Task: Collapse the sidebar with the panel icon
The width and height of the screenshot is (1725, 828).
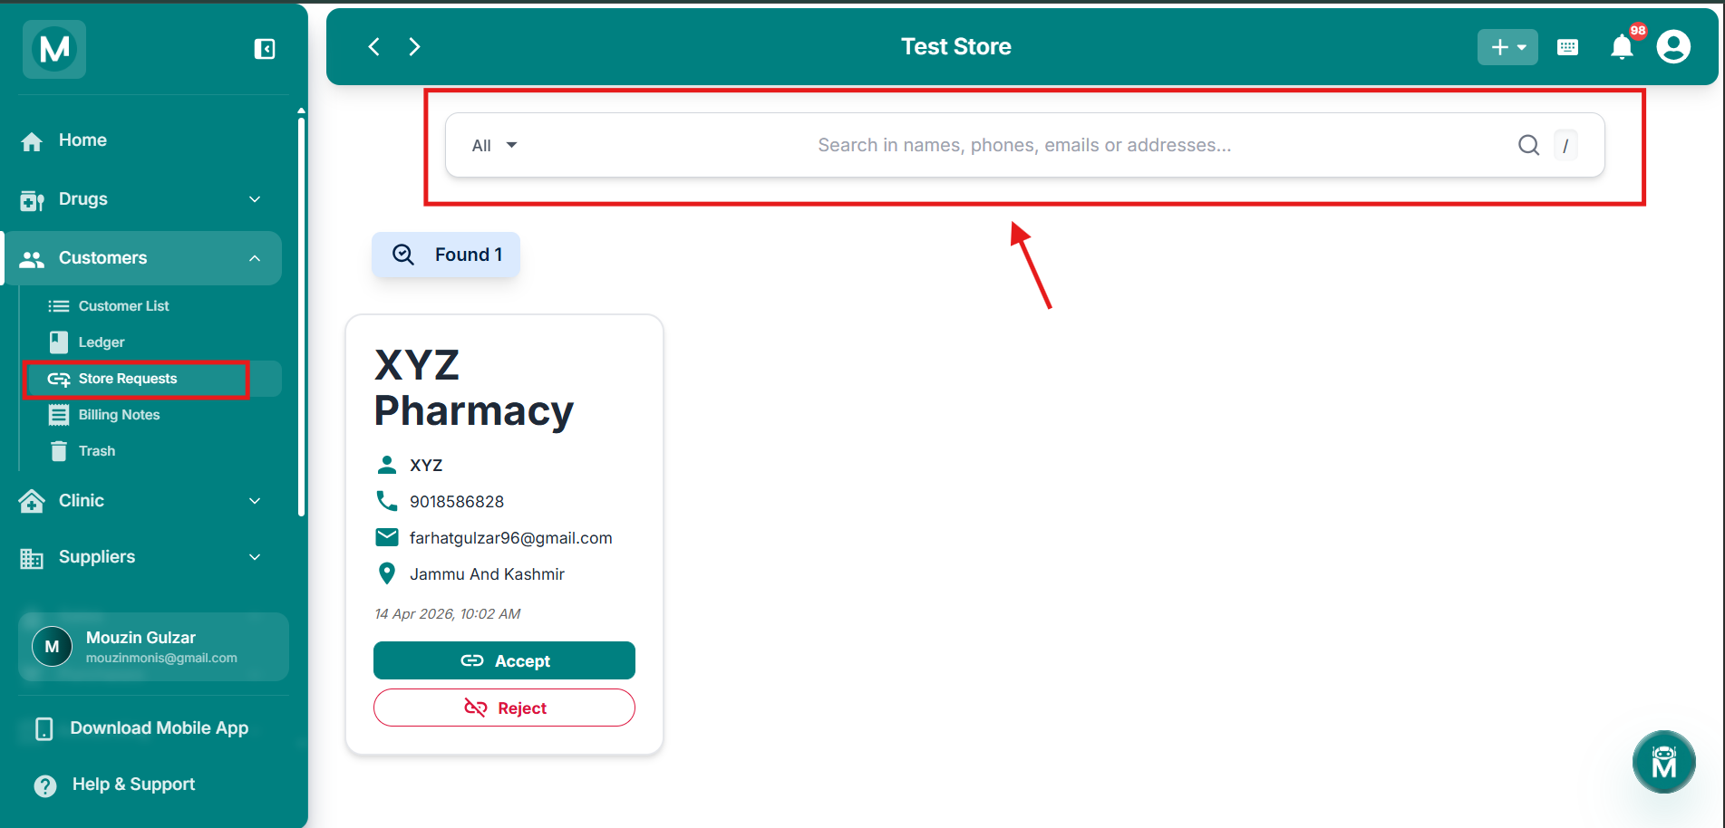Action: [x=265, y=49]
